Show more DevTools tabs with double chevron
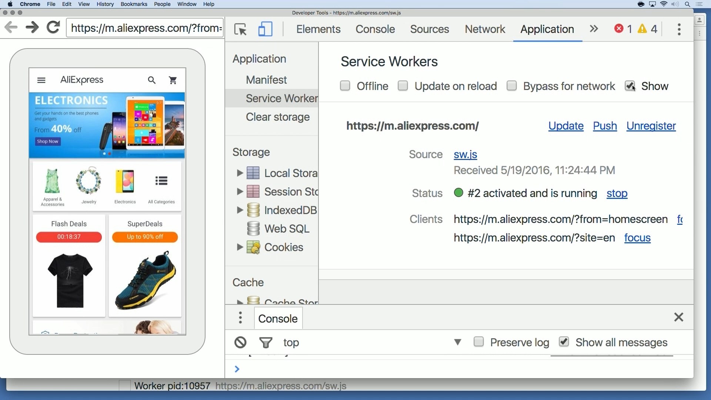Screen dimensions: 711x400 594,29
